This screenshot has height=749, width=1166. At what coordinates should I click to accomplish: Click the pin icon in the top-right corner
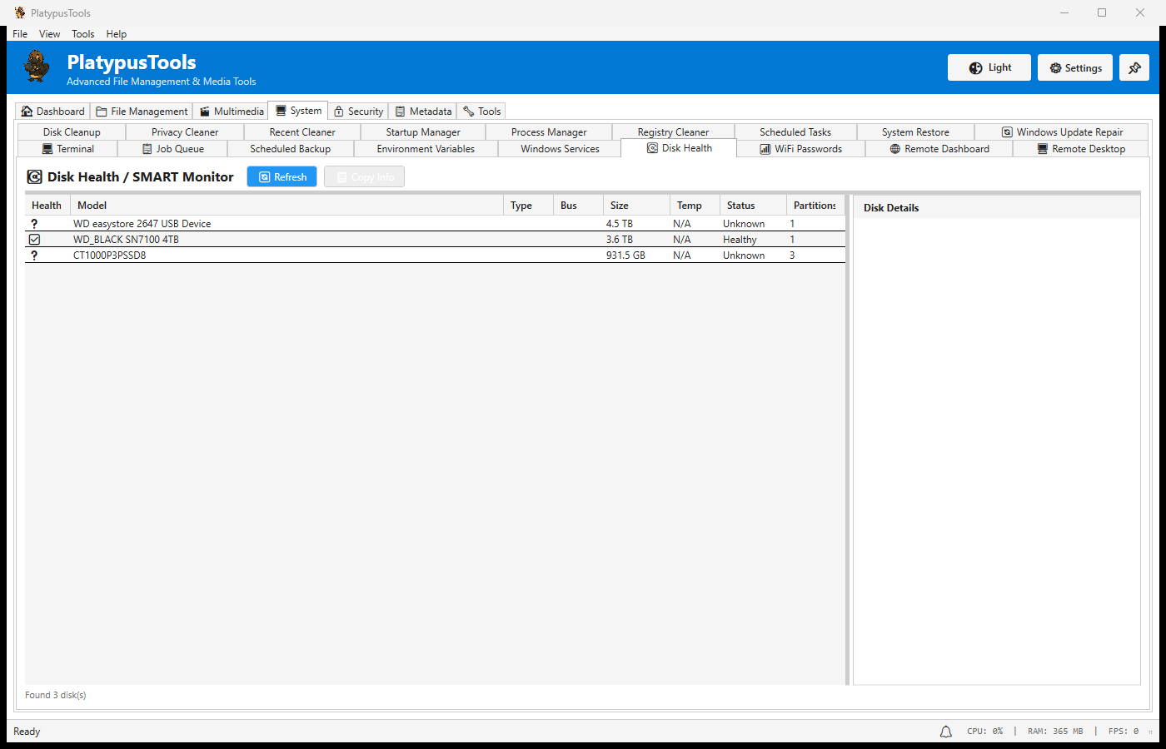coord(1134,67)
